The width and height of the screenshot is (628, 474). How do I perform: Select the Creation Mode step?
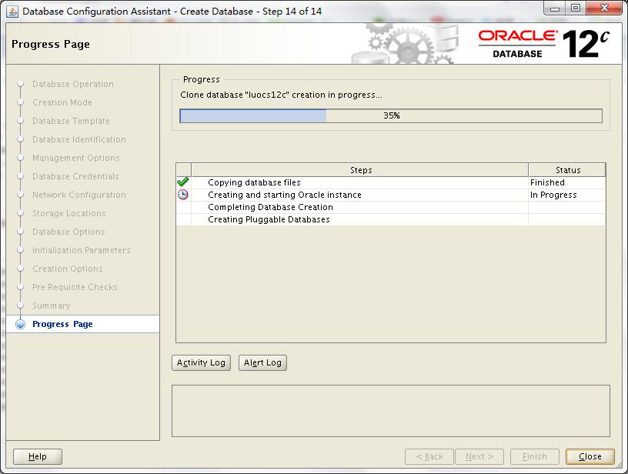(62, 102)
